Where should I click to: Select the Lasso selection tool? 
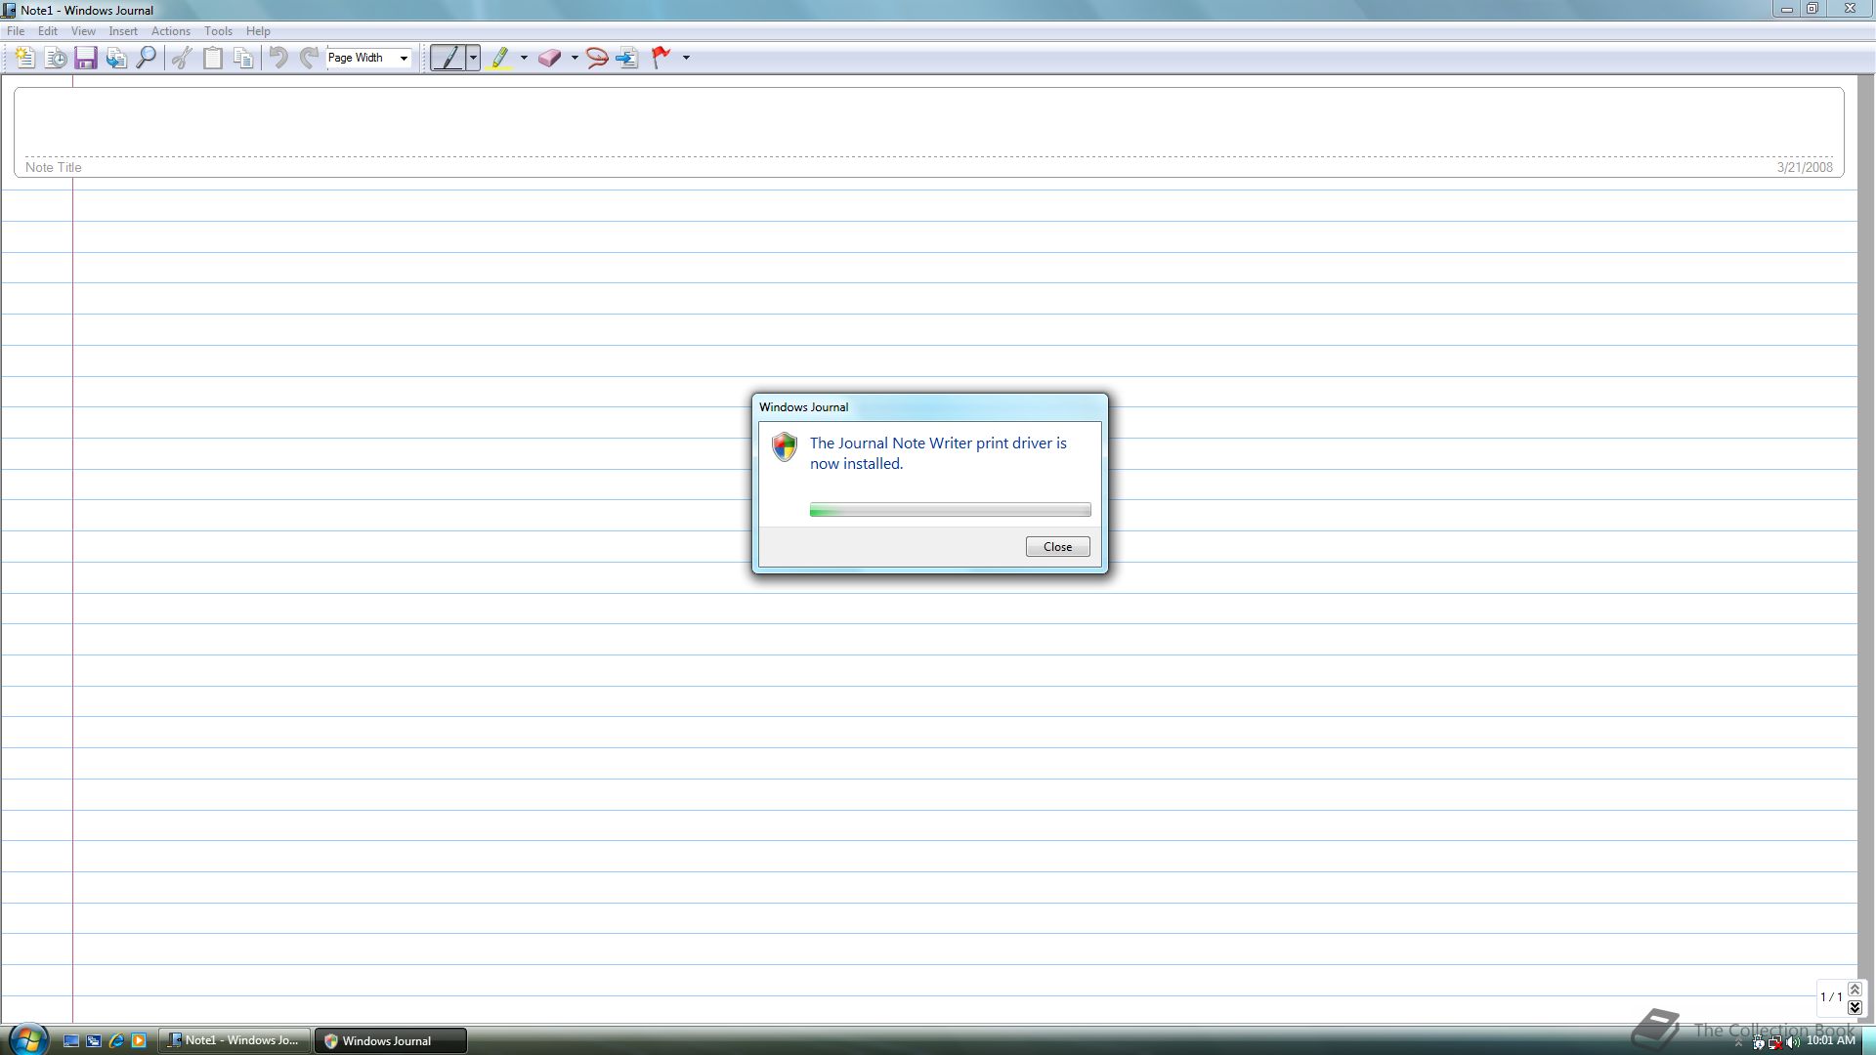[597, 58]
